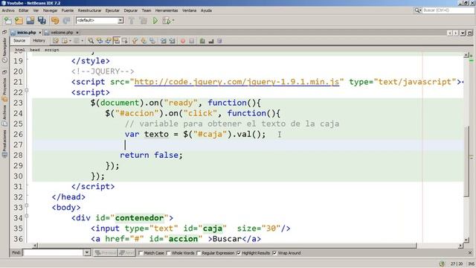Toggle Highlight Search editor icon

point(116,41)
